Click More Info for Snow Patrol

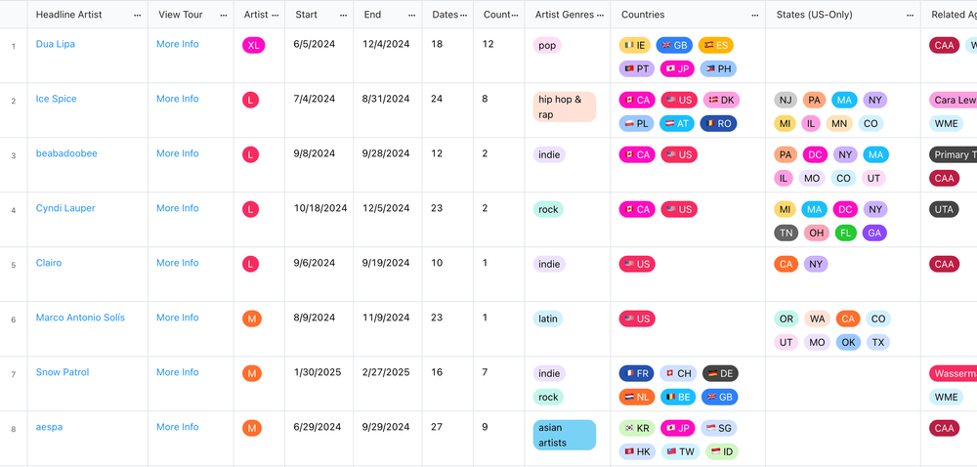[178, 373]
